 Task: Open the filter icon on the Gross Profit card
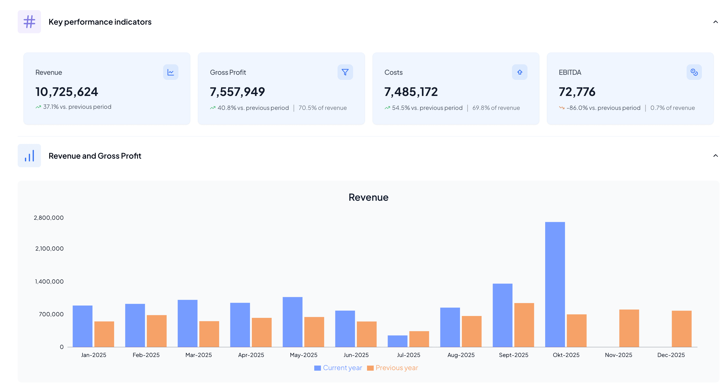[x=345, y=72]
